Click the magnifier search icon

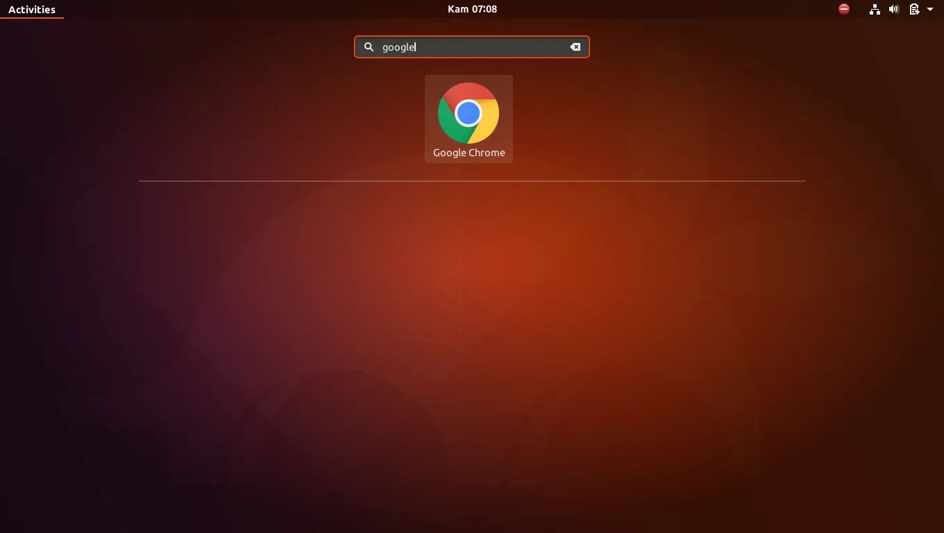[x=369, y=47]
